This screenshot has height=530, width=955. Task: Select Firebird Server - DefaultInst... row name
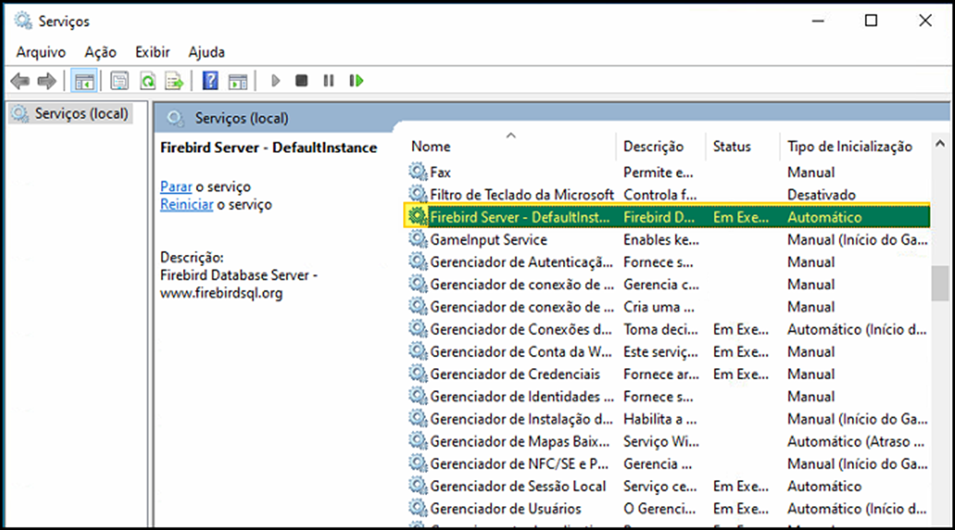pos(520,217)
